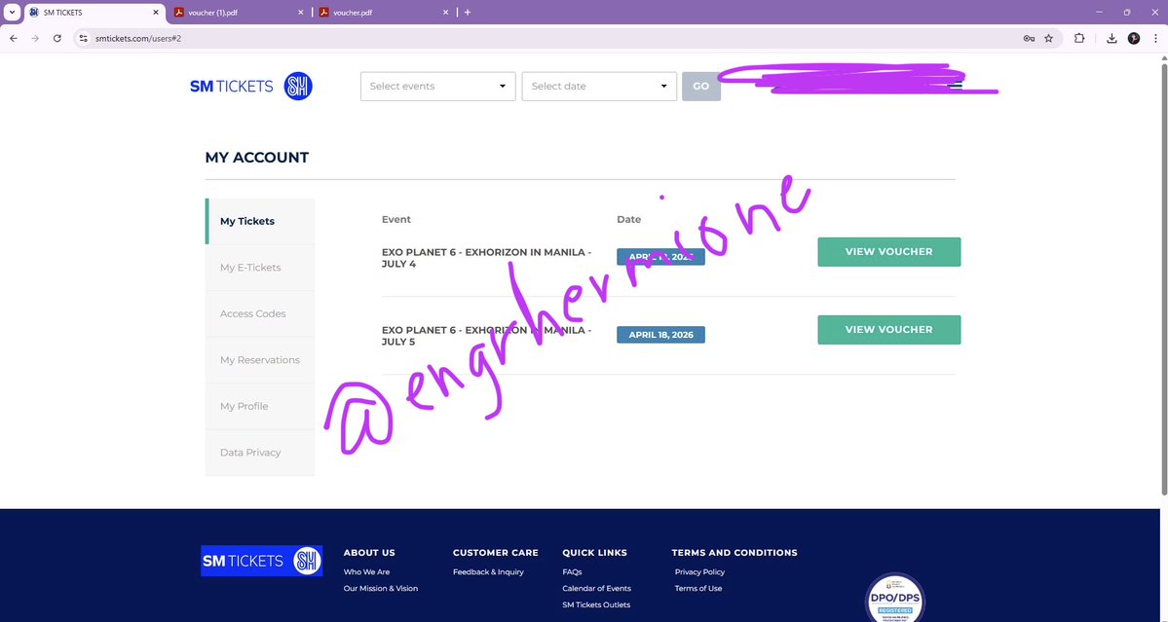Open Privacy Policy footer link

(699, 572)
